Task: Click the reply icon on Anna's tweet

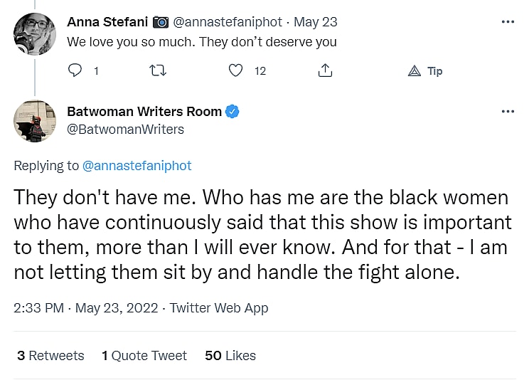Action: (x=75, y=70)
